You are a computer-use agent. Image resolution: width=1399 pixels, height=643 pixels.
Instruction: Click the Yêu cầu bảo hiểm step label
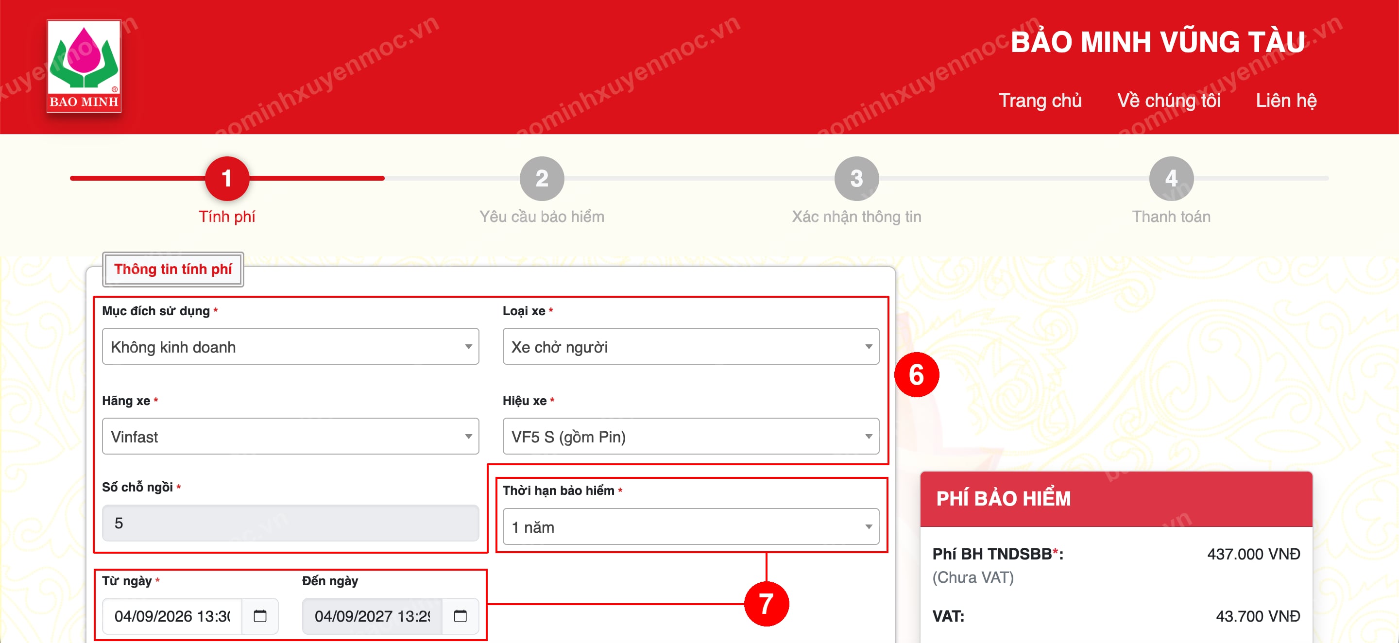point(542,217)
